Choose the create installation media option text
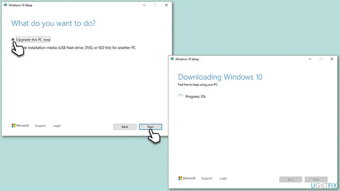 click(79, 48)
